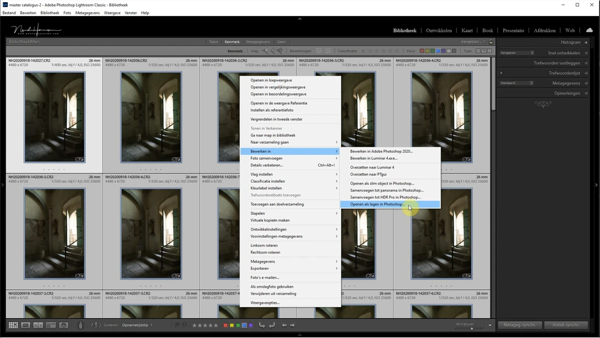Filter by unedited photos icon
600x338 pixels.
tap(328, 51)
